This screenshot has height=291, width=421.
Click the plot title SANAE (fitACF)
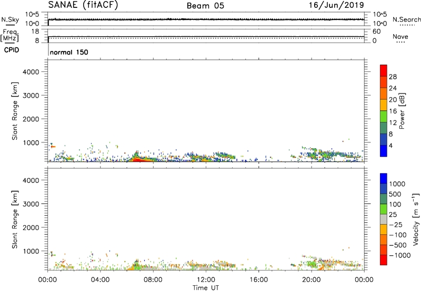click(83, 5)
